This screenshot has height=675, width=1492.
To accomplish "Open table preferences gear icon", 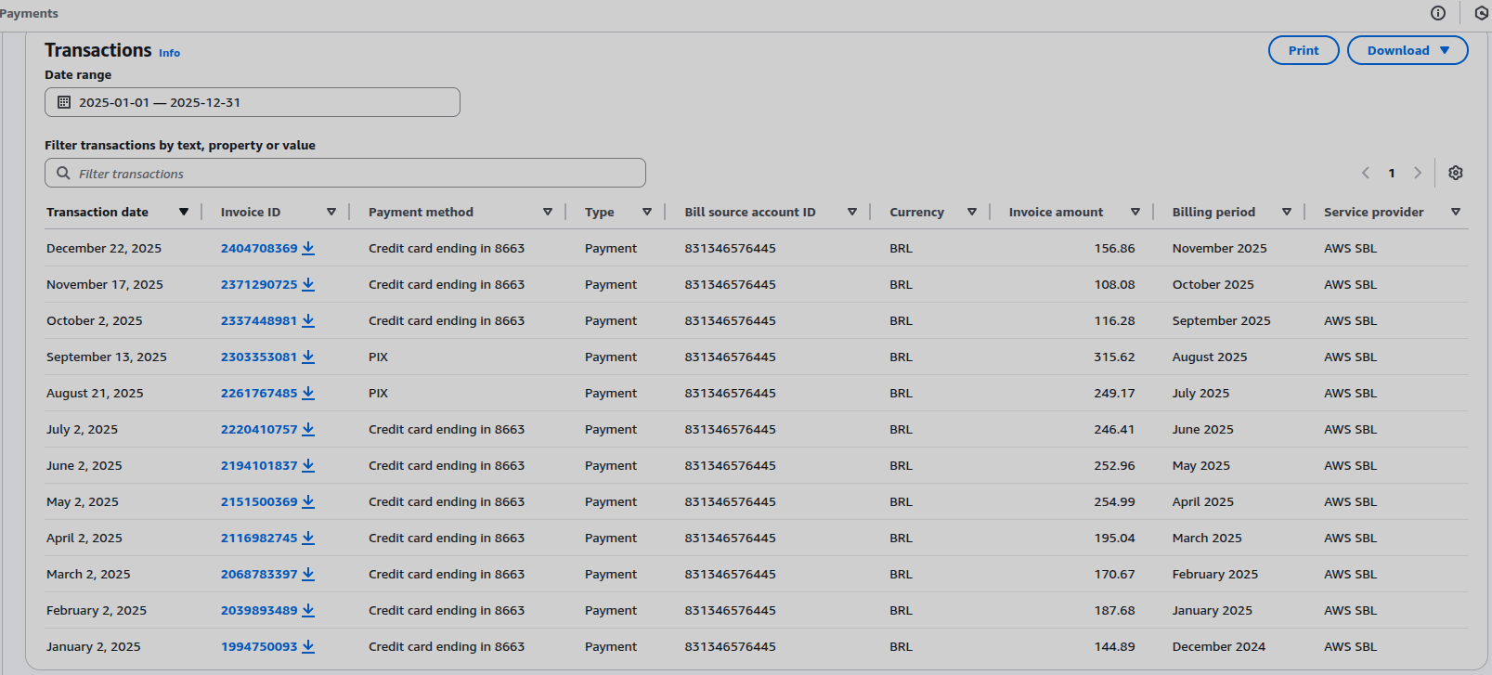I will (1455, 173).
